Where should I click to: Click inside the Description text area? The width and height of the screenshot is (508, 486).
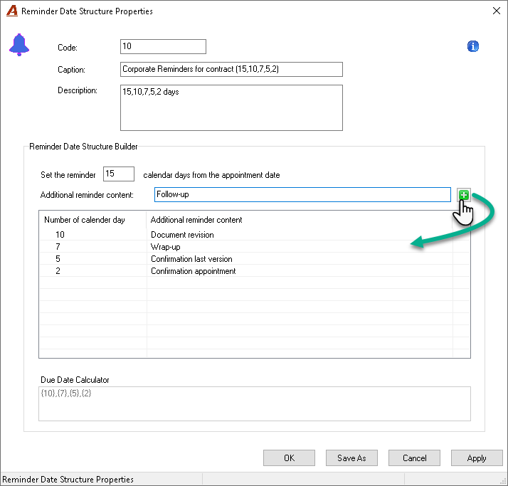[x=231, y=107]
